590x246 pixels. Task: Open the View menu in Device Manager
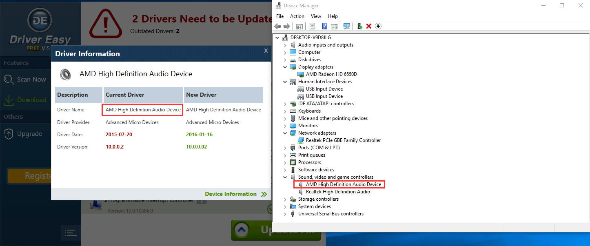pos(316,16)
